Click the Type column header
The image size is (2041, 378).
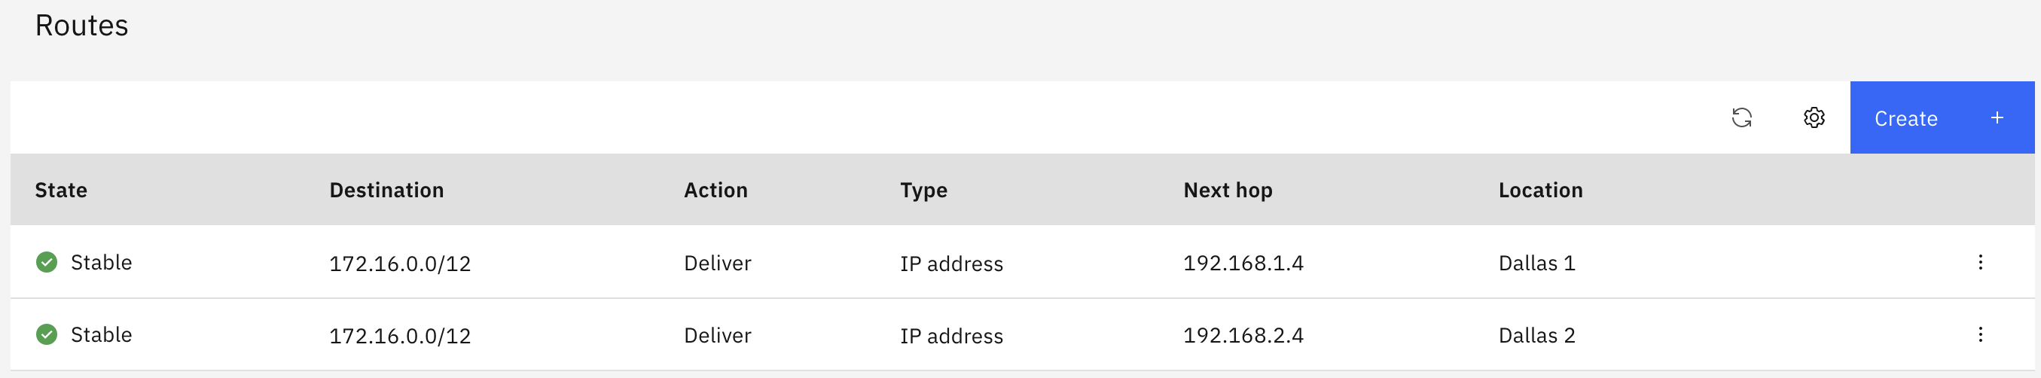tap(923, 191)
